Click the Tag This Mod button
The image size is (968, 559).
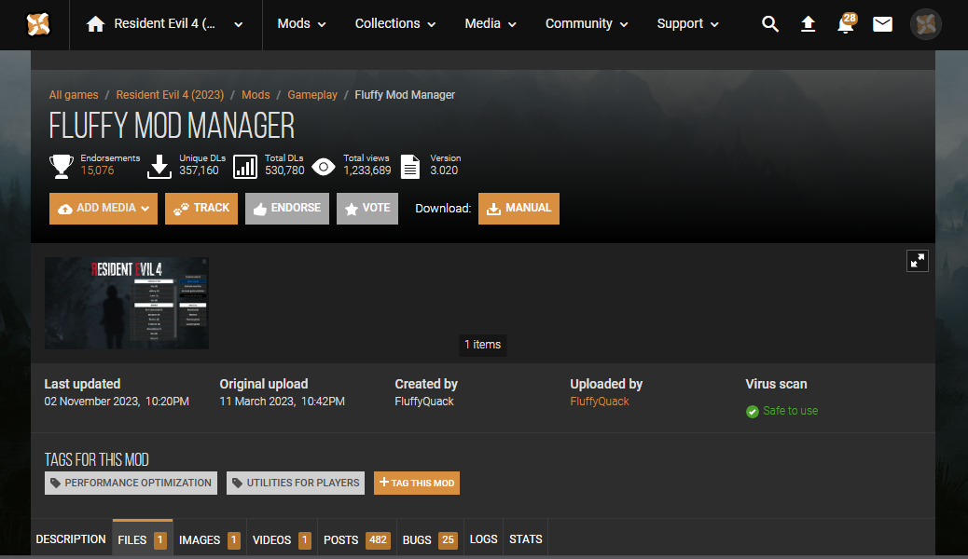click(x=416, y=483)
